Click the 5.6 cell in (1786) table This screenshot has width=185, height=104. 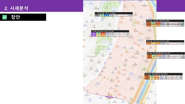(x=163, y=43)
